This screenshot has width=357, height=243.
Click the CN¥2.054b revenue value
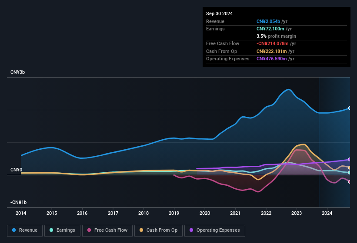268,21
